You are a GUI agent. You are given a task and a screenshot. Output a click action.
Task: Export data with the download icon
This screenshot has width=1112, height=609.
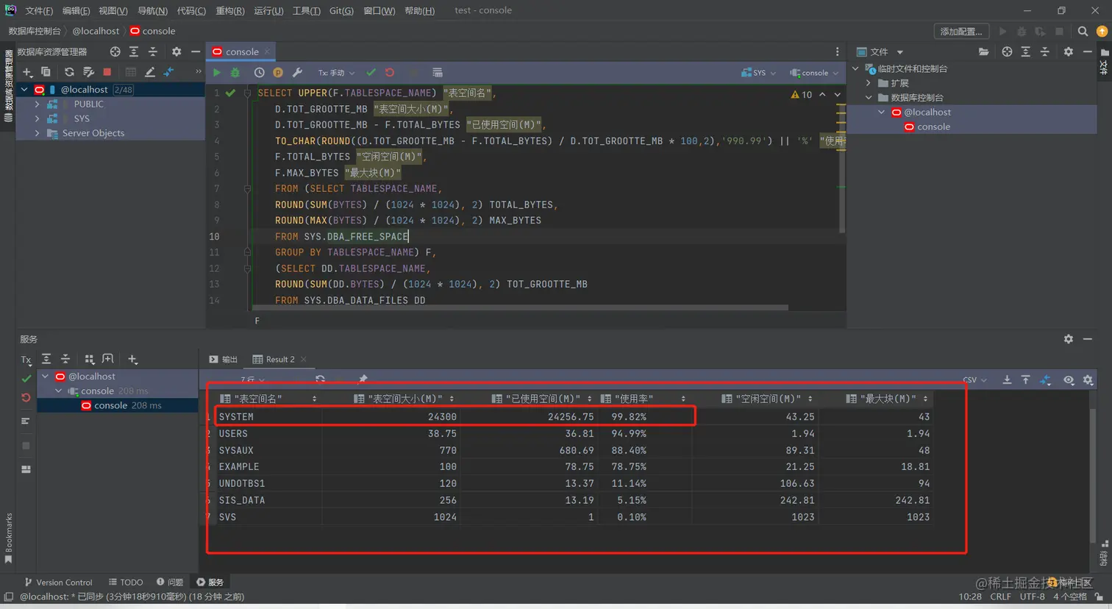pyautogui.click(x=1007, y=380)
